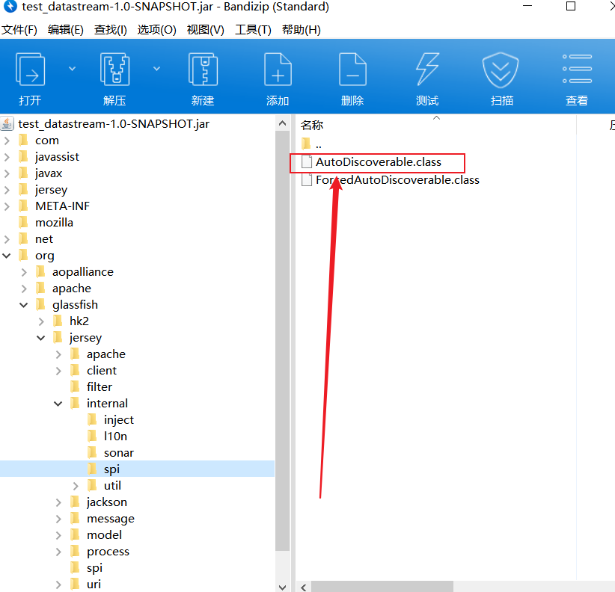615x592 pixels.
Task: Click the inject folder icon
Action: coord(92,419)
